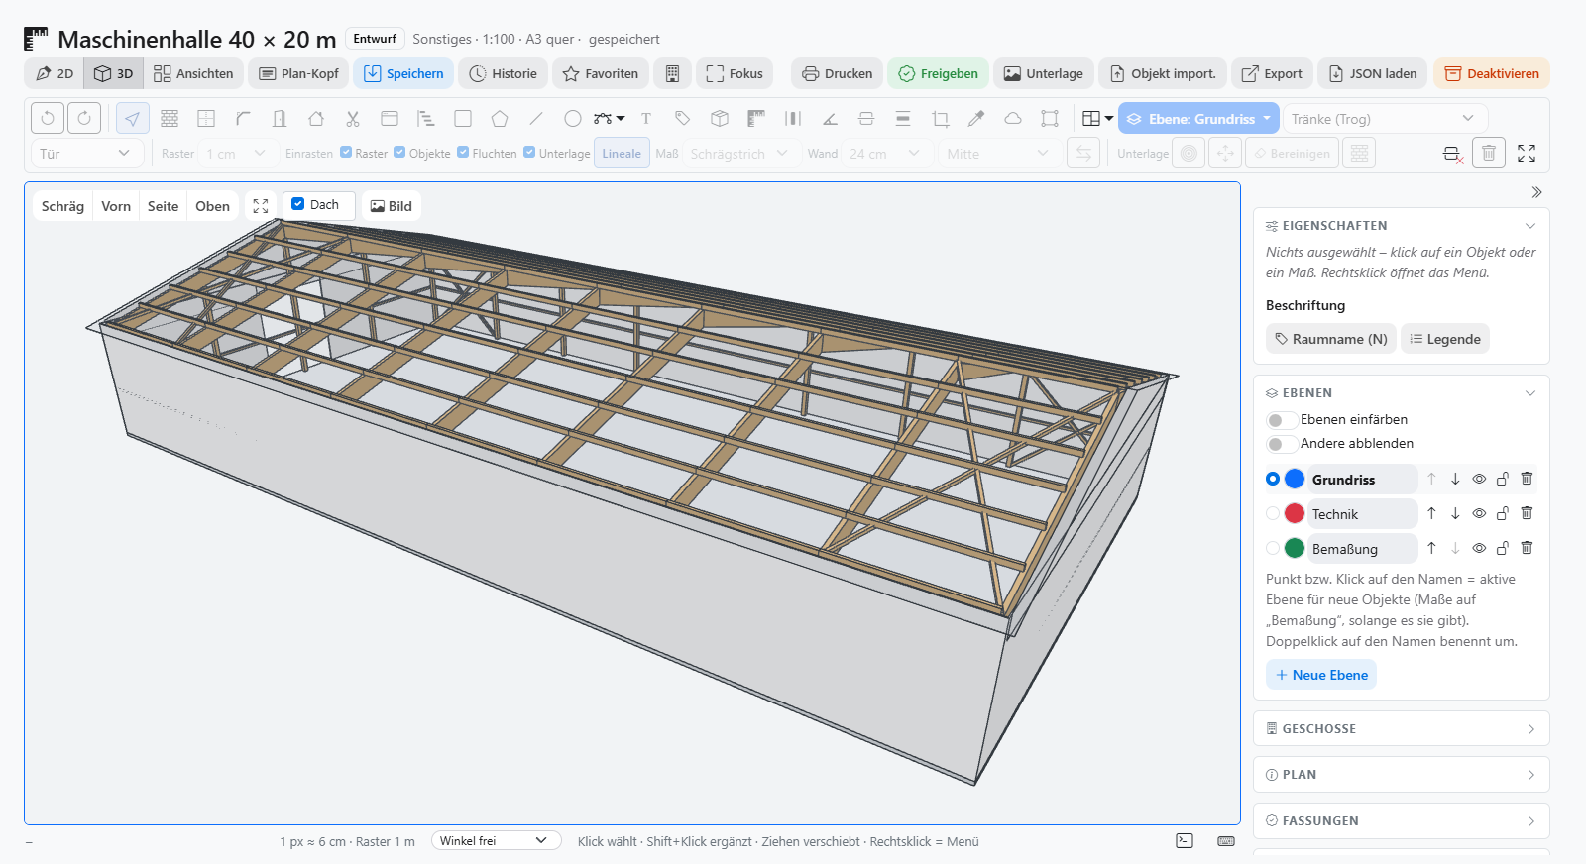Click the undo arrow icon
Screen dimensions: 1586x864
coord(48,118)
